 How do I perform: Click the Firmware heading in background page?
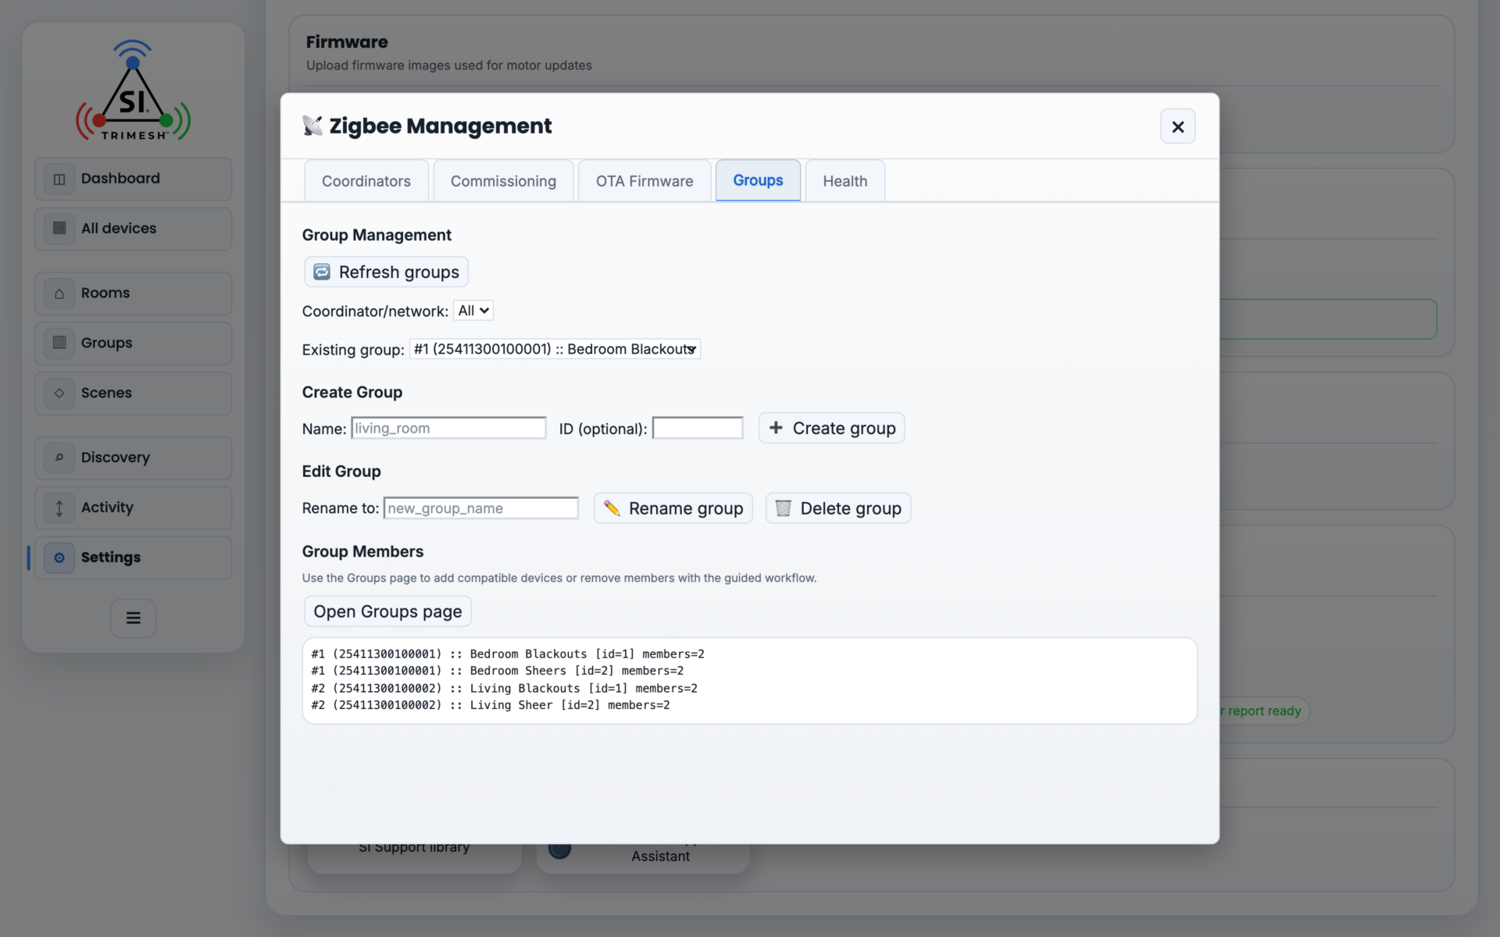(347, 42)
